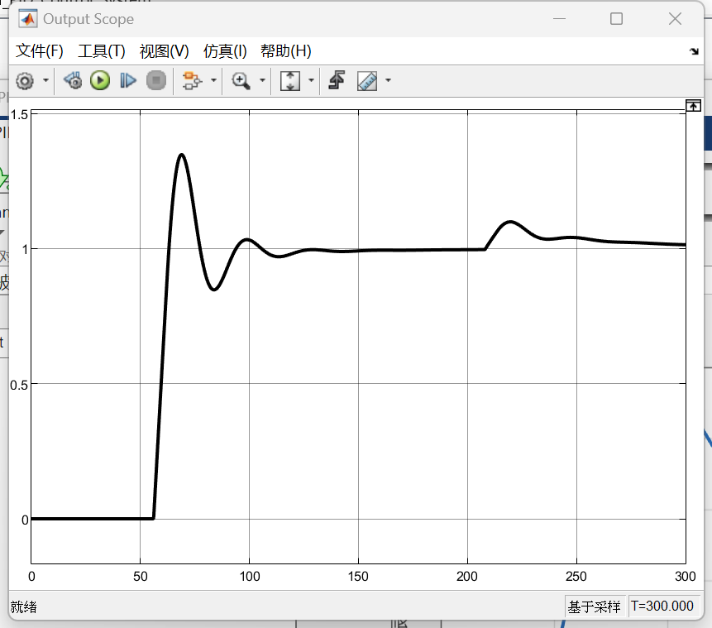
Task: Click the dock scope arrow in the menu bar
Action: tap(694, 51)
